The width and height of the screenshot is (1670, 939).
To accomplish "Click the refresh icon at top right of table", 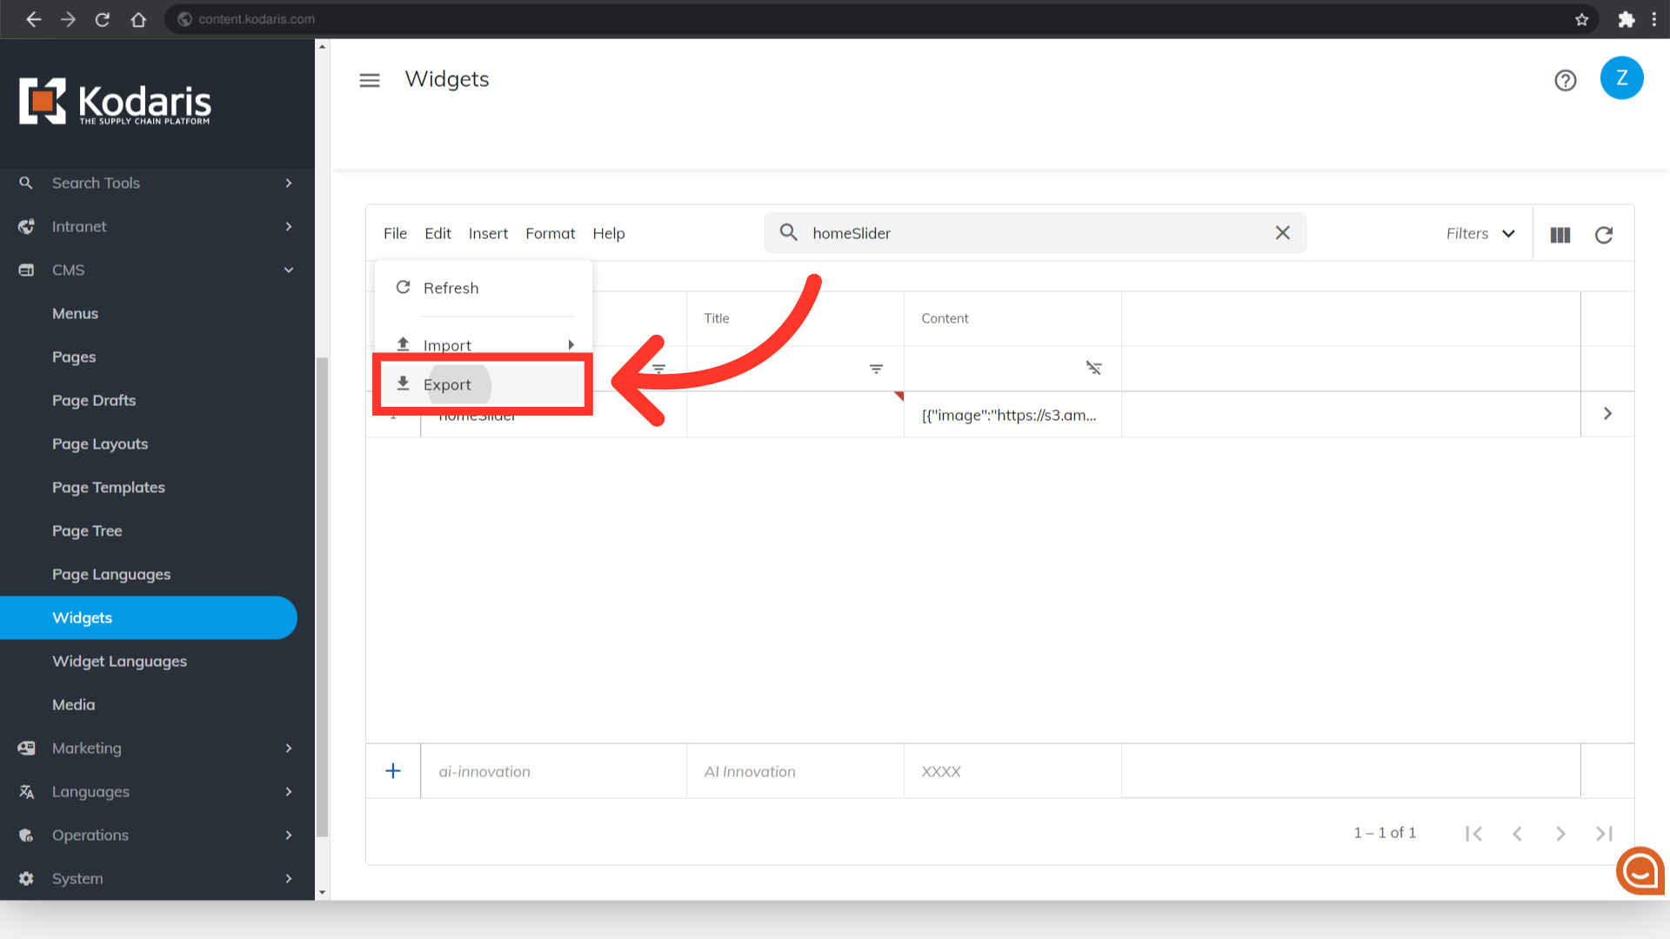I will point(1604,235).
